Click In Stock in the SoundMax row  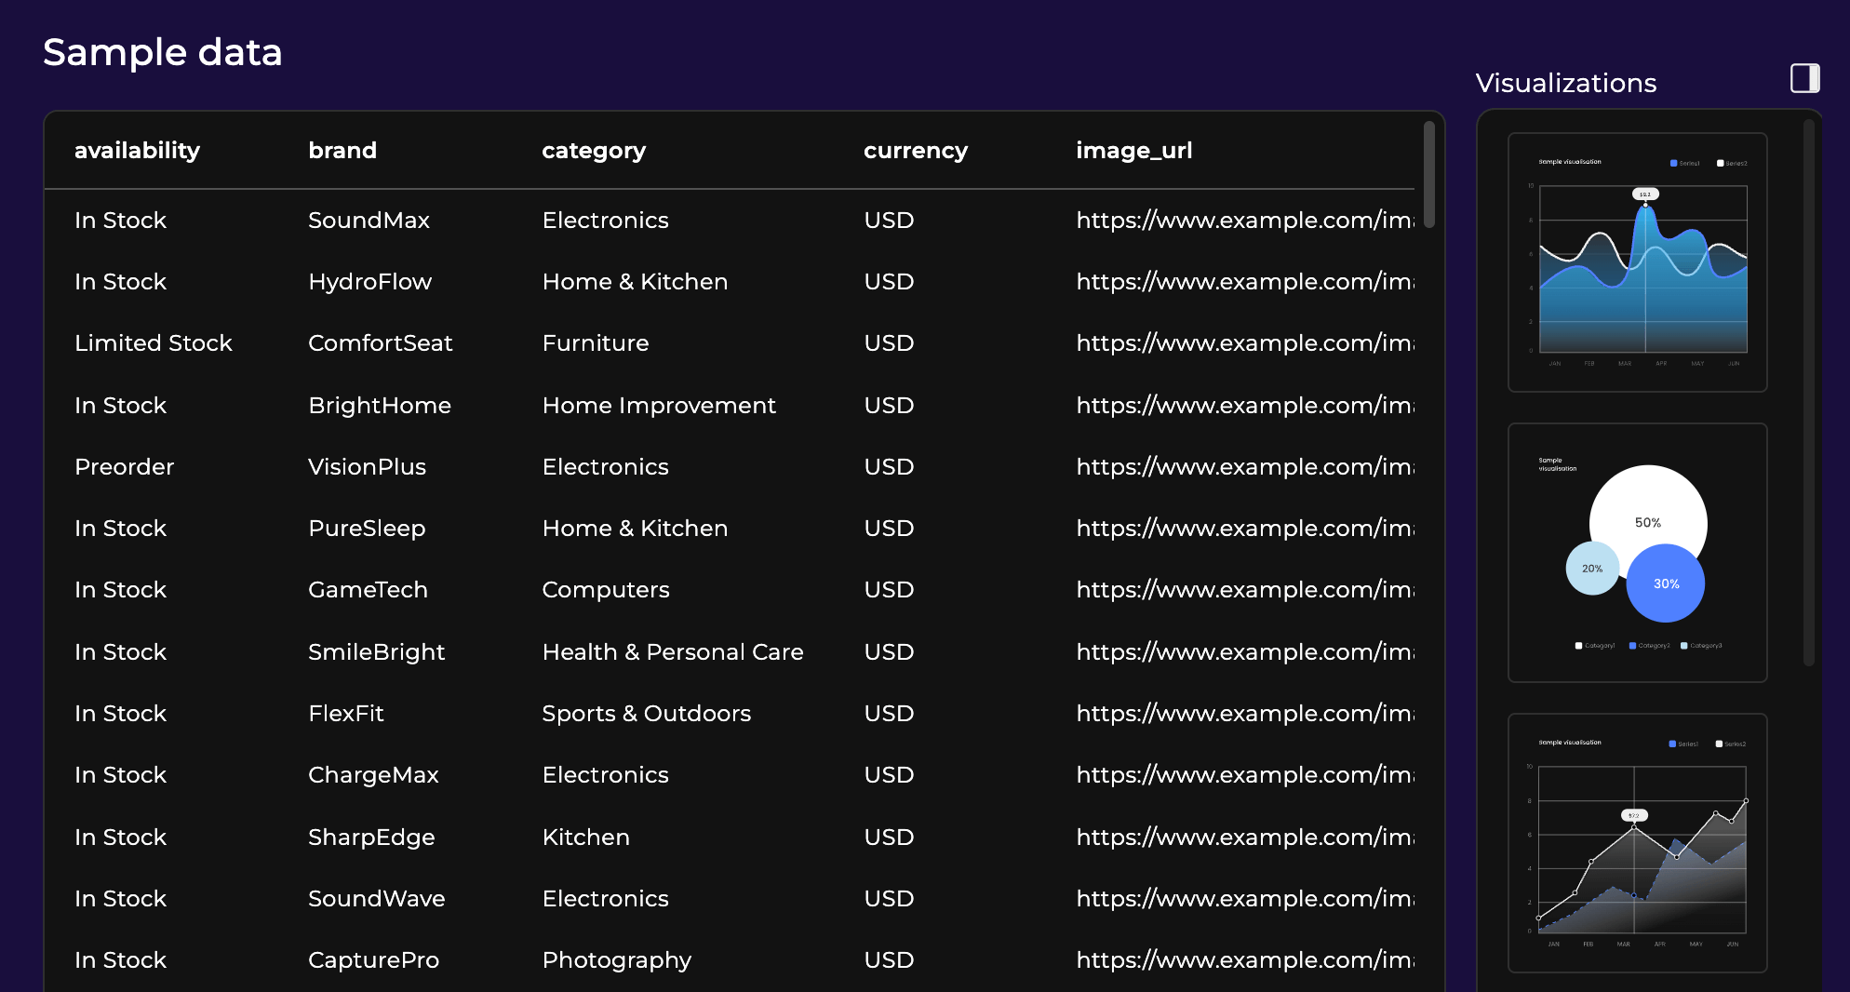[120, 221]
